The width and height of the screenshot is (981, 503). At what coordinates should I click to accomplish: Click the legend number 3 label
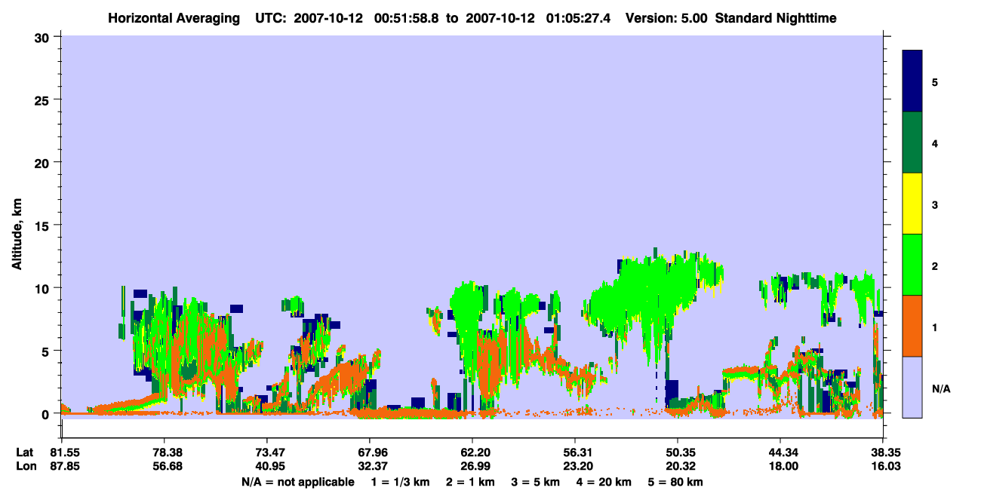pos(935,204)
